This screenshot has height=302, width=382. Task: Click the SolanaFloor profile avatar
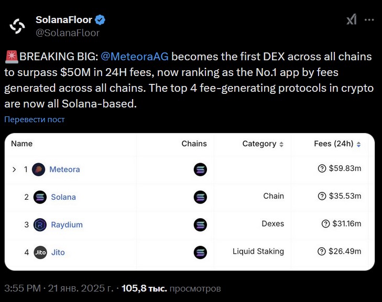click(17, 26)
